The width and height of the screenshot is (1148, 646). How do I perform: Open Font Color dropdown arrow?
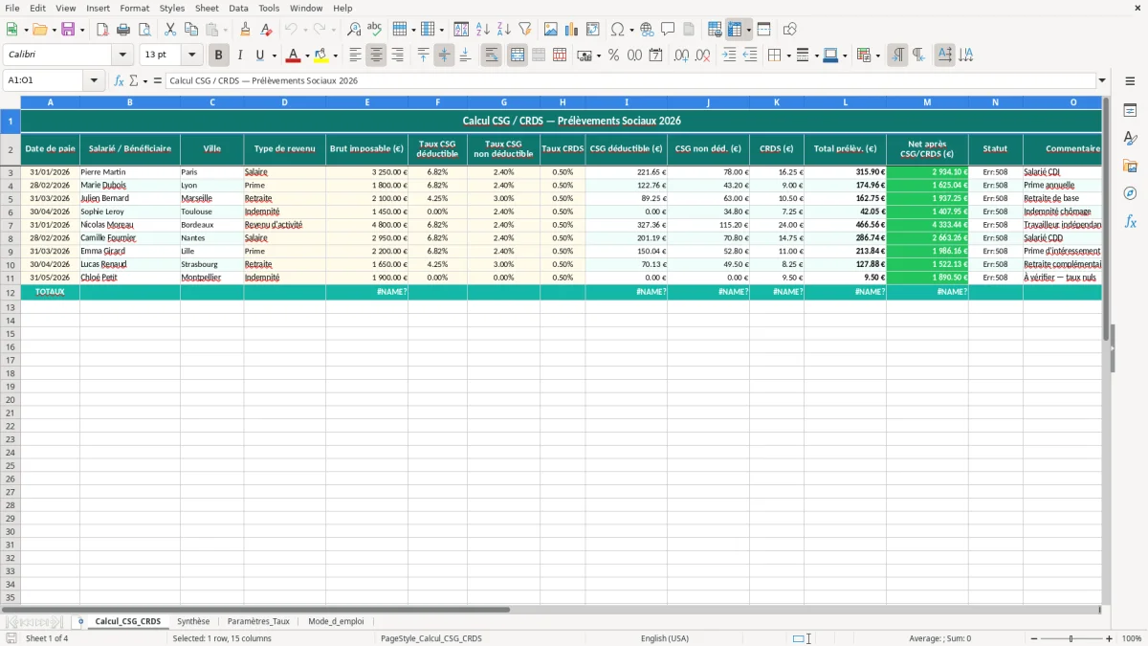[307, 56]
